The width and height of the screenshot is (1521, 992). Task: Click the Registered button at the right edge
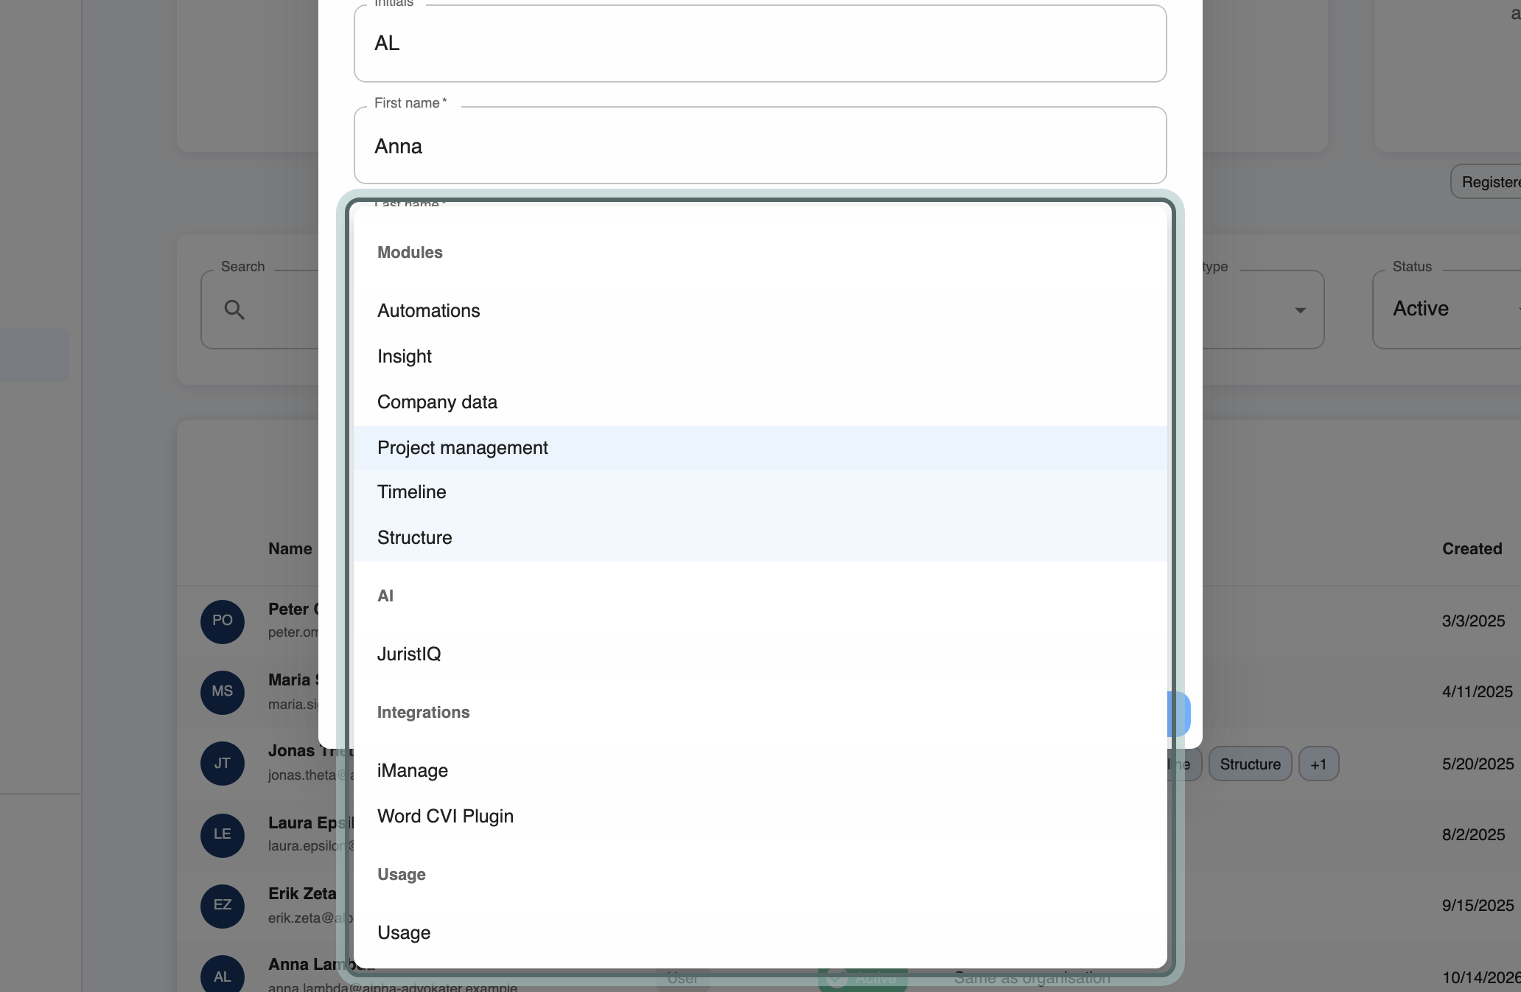[x=1486, y=182]
